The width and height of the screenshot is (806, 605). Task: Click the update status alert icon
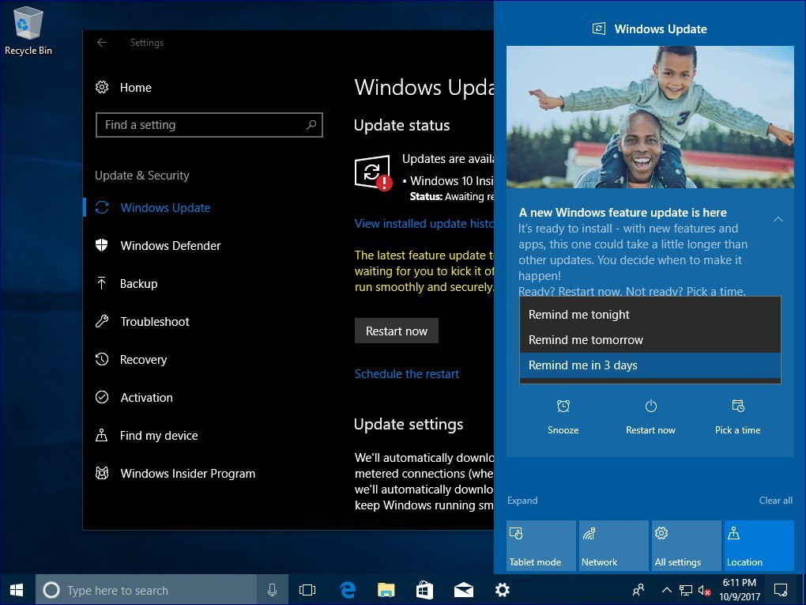[x=373, y=173]
